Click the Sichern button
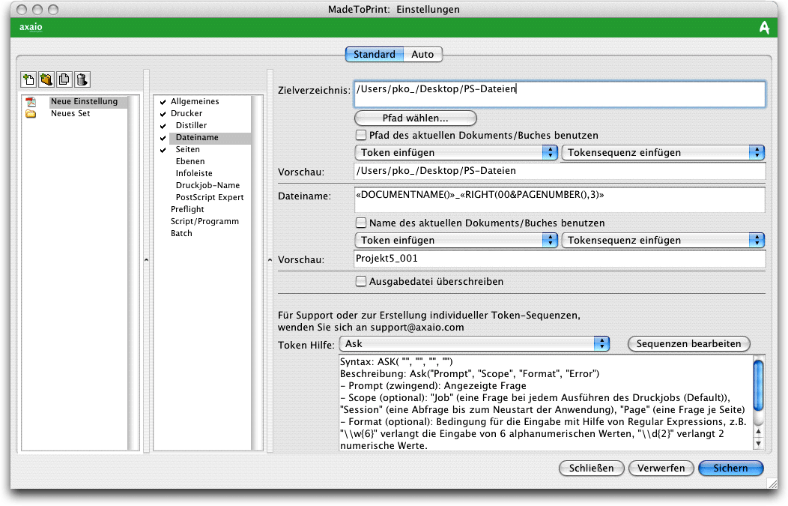 731,469
